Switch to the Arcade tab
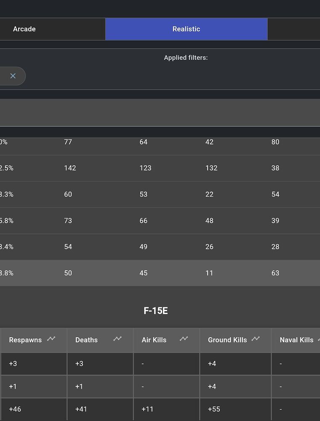Screen dimensions: 320x421 pos(24,29)
